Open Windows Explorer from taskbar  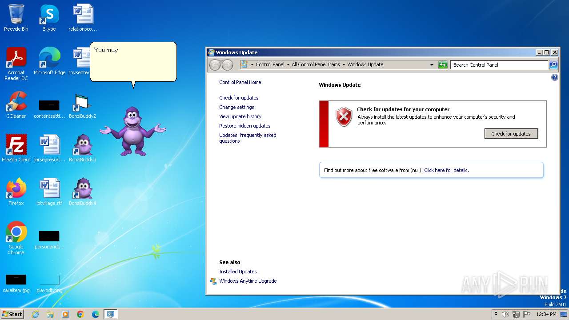pyautogui.click(x=50, y=314)
